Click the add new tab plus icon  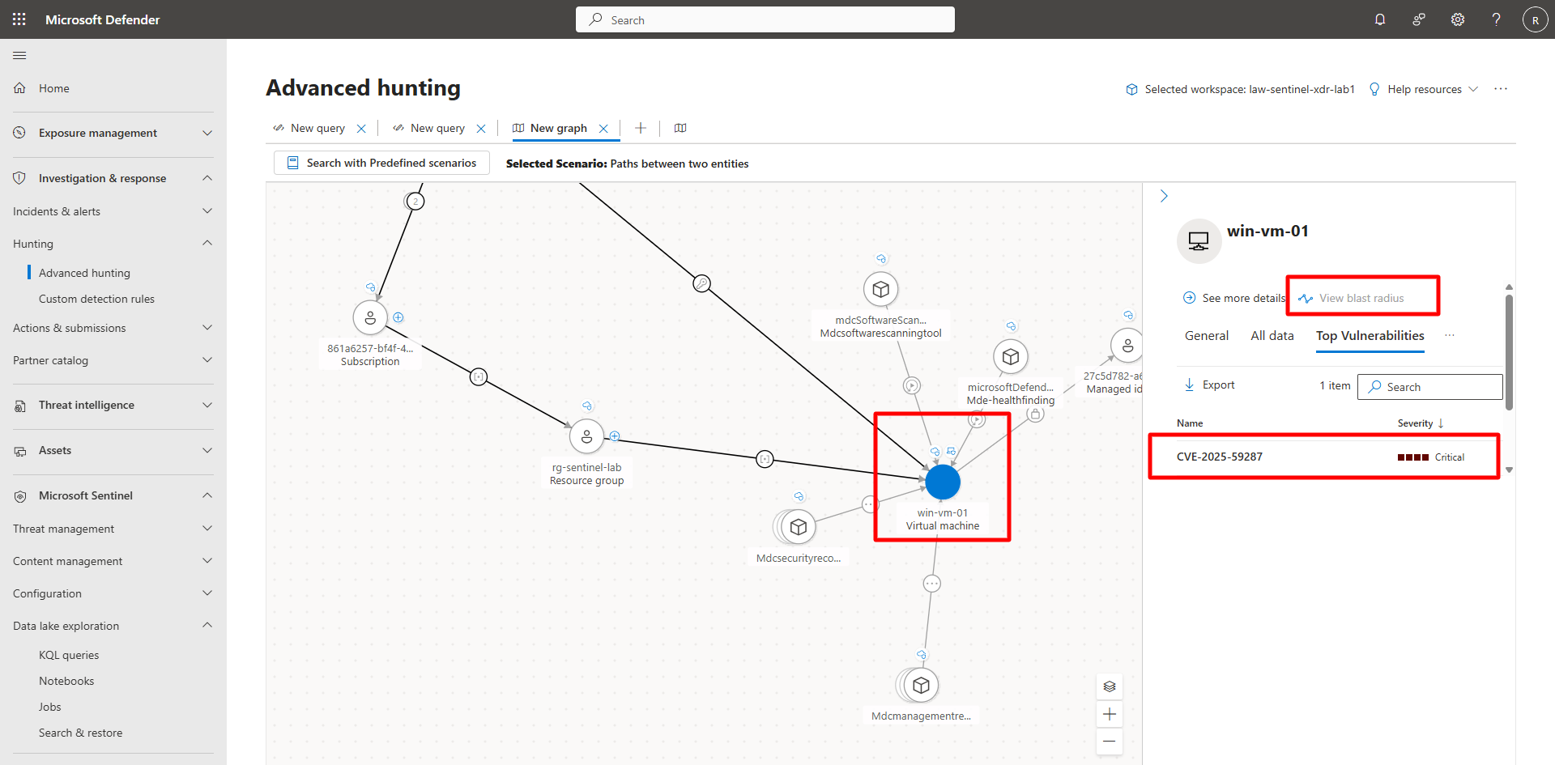(x=641, y=128)
